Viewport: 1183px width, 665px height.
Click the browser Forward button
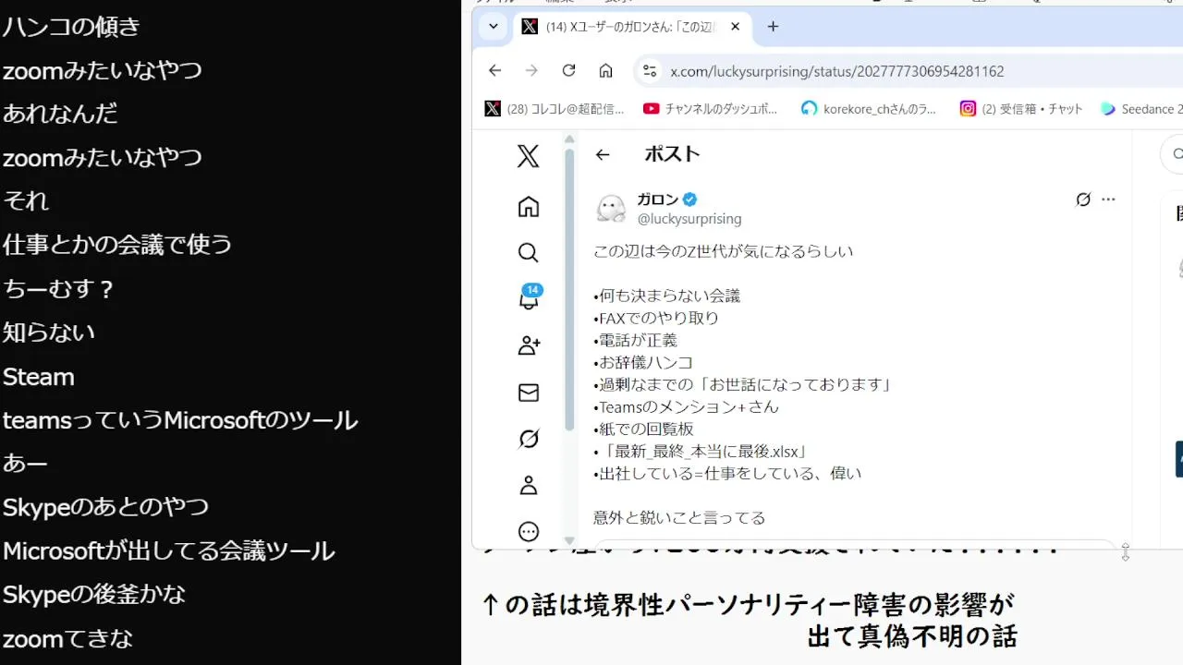[x=531, y=71]
